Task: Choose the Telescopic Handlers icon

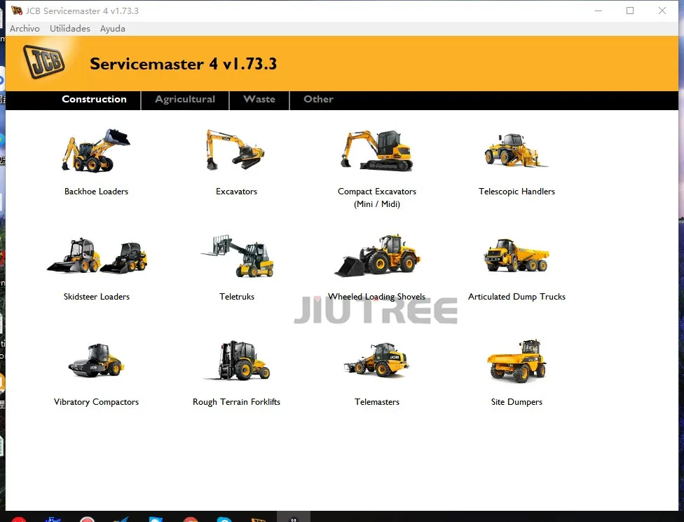Action: 517,149
